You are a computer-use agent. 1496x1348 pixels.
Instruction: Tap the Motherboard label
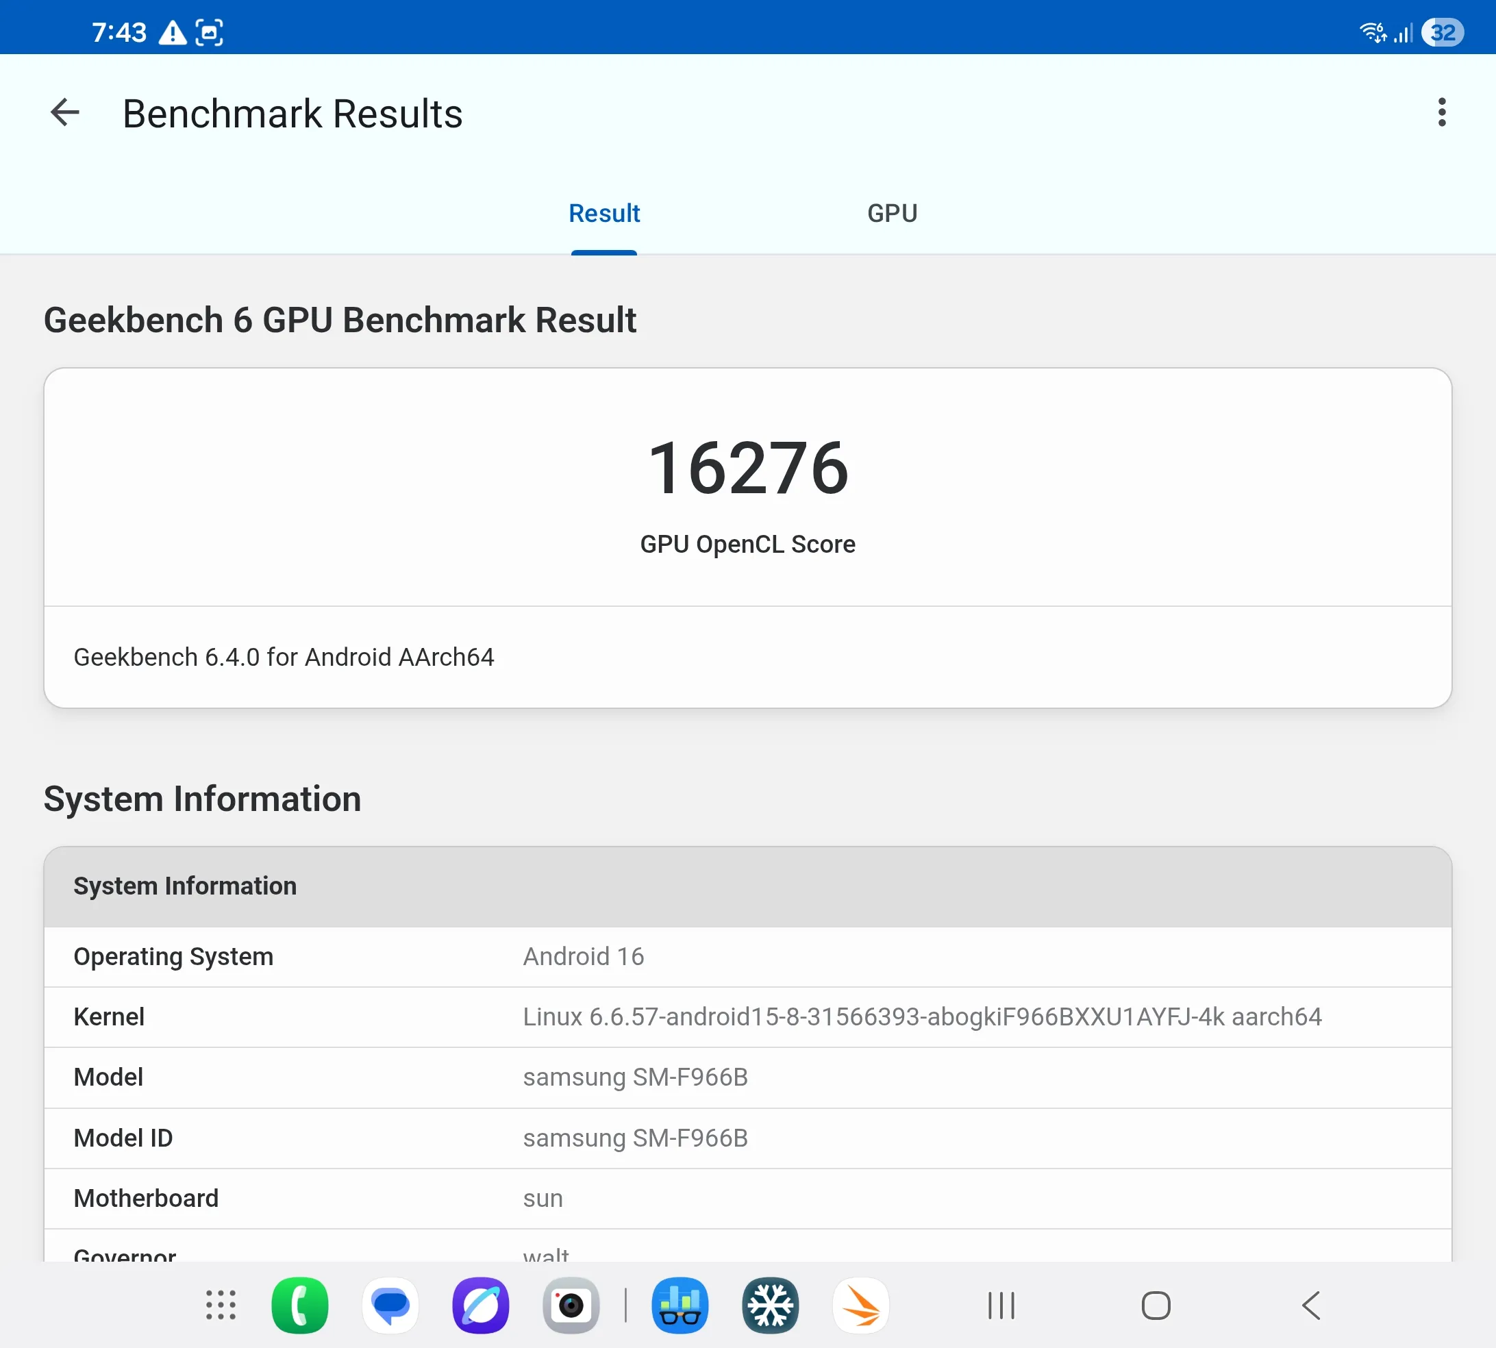click(146, 1199)
